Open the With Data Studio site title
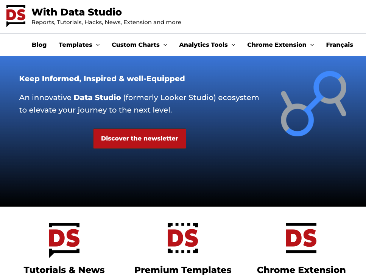Screen dimensions: 366x278 pyautogui.click(x=76, y=12)
